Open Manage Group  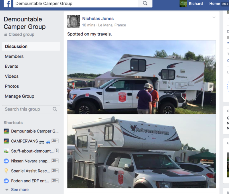tap(19, 96)
